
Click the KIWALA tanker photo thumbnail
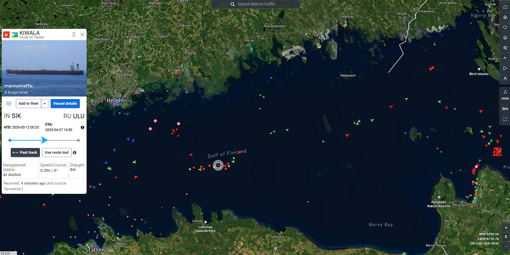44,68
